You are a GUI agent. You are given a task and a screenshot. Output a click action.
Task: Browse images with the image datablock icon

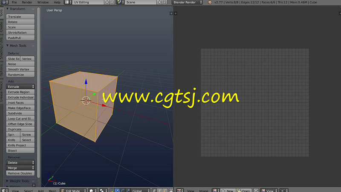tap(216, 190)
